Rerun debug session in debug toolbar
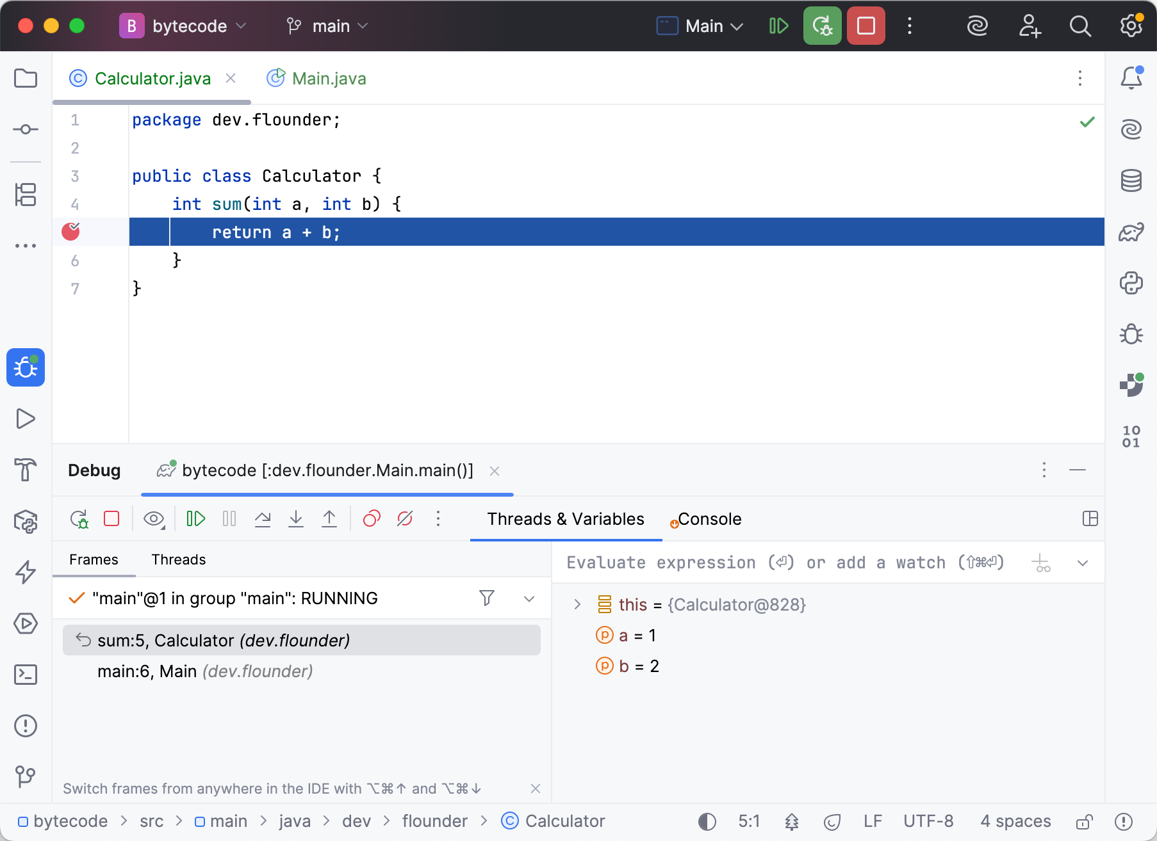This screenshot has width=1157, height=841. click(79, 518)
